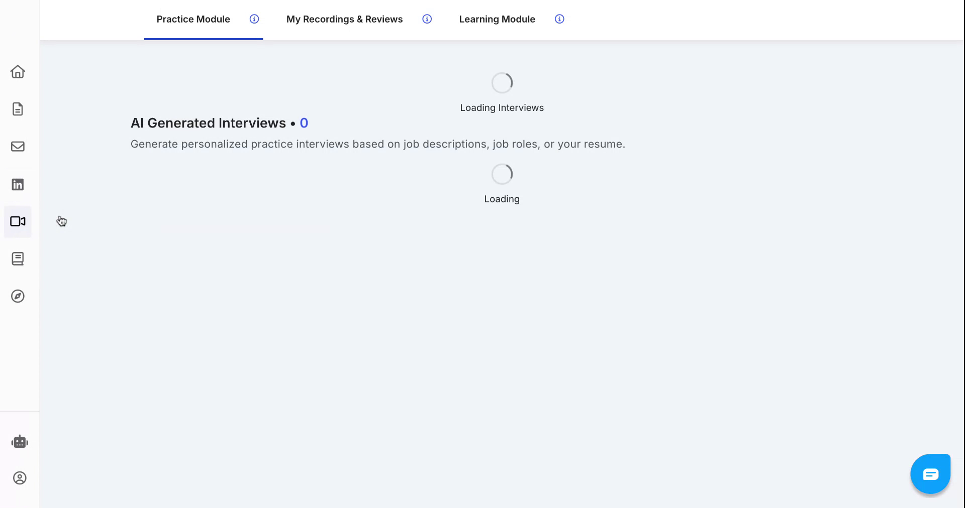Click the compass explore icon in sidebar

pyautogui.click(x=18, y=296)
